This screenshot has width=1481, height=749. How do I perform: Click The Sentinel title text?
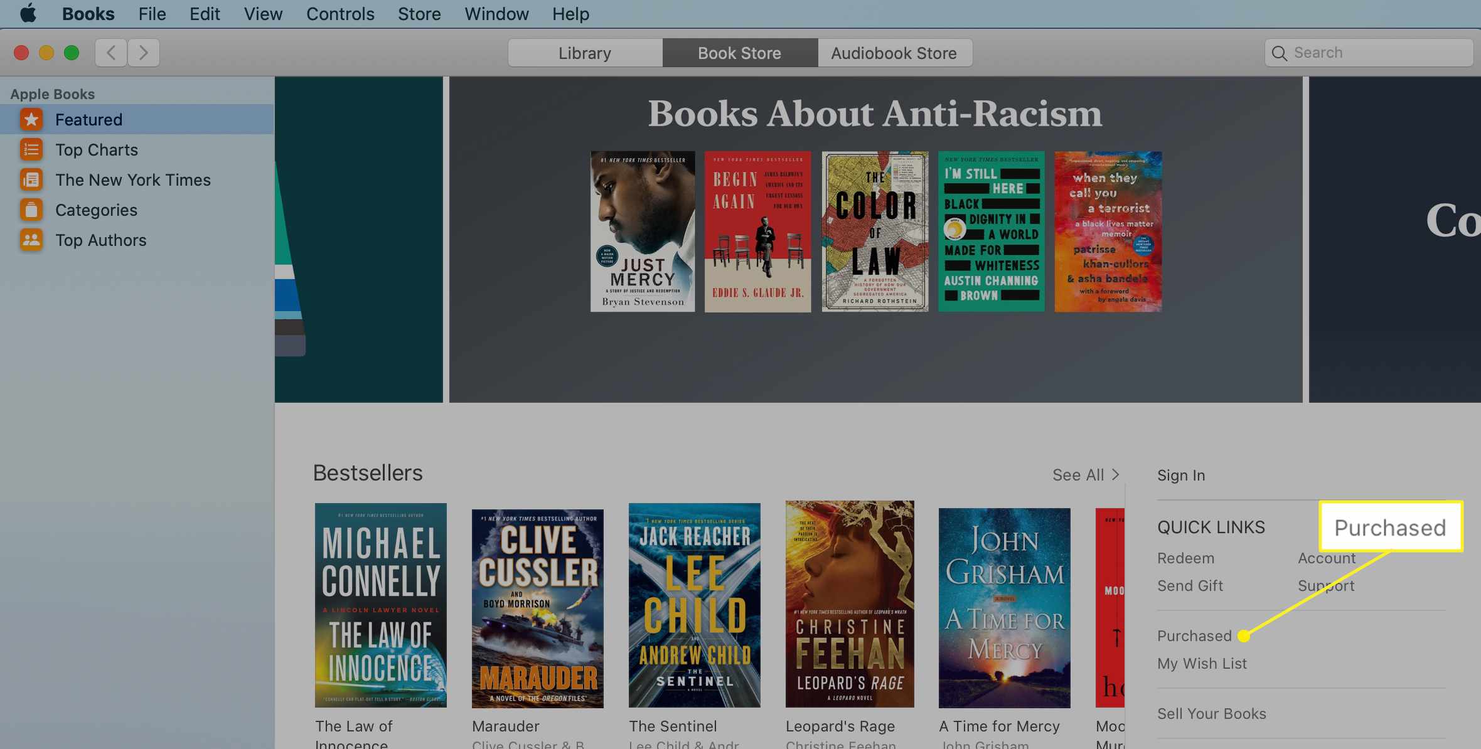(x=673, y=726)
